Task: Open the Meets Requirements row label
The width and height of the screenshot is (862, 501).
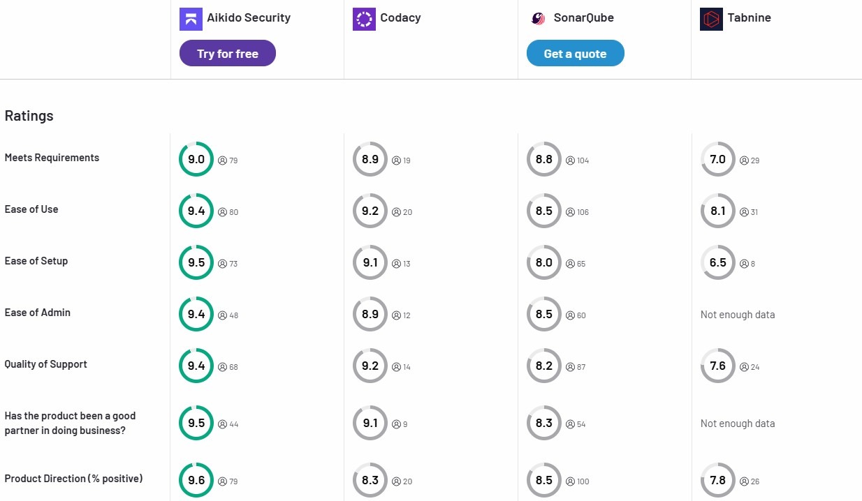Action: coord(52,158)
